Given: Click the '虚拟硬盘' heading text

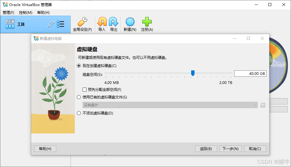Looking at the screenshot, I should [87, 49].
